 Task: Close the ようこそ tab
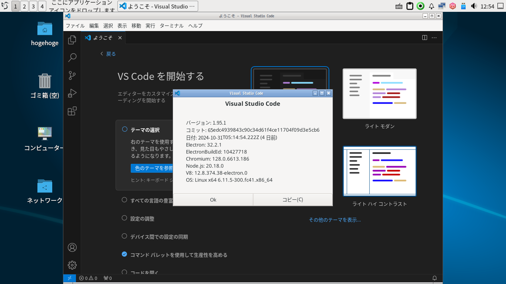120,38
